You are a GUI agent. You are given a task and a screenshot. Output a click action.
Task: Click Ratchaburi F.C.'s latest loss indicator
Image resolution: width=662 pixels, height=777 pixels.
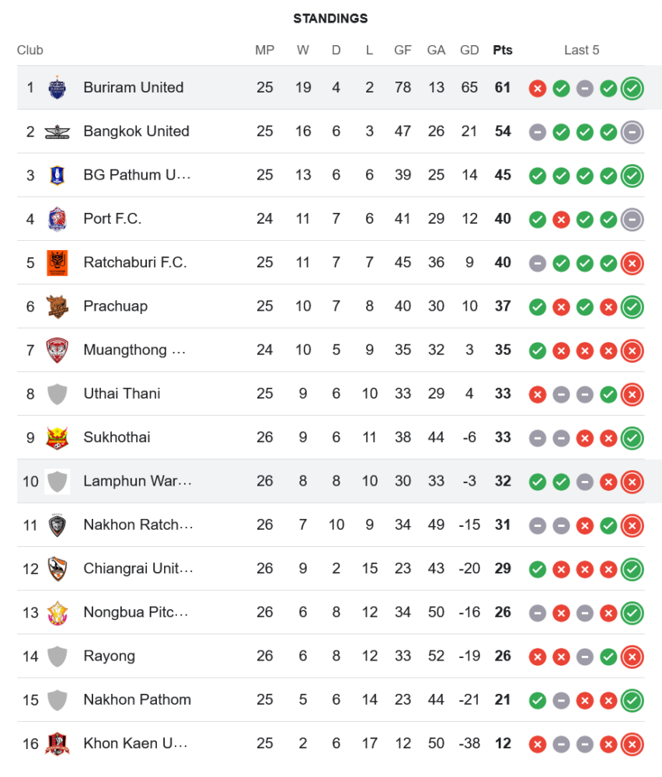(x=632, y=263)
